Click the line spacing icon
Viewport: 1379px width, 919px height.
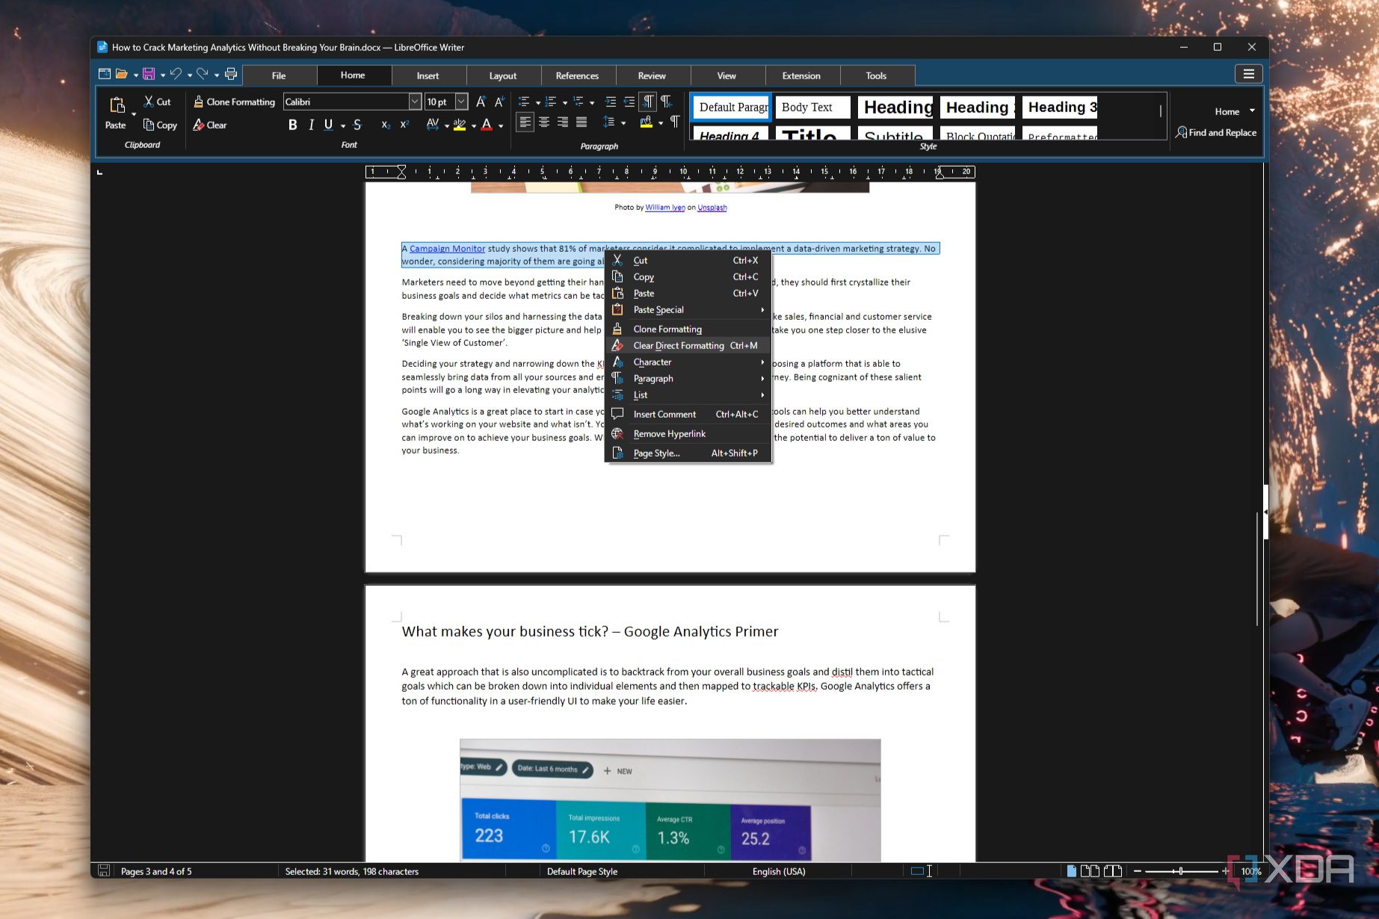point(609,122)
